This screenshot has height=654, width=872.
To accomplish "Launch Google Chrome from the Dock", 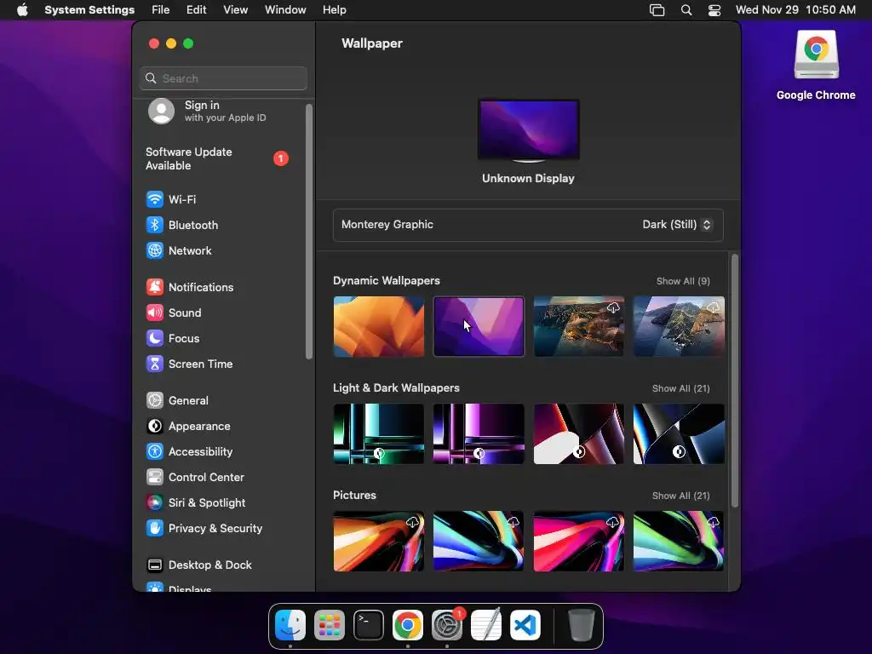I will coord(408,624).
